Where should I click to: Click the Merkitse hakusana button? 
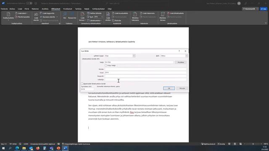tap(135, 17)
